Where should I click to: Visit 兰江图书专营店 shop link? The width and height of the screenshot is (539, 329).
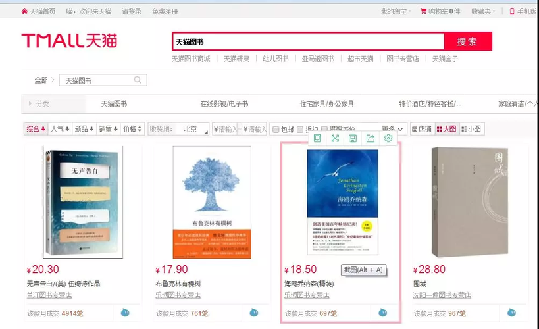[49, 295]
